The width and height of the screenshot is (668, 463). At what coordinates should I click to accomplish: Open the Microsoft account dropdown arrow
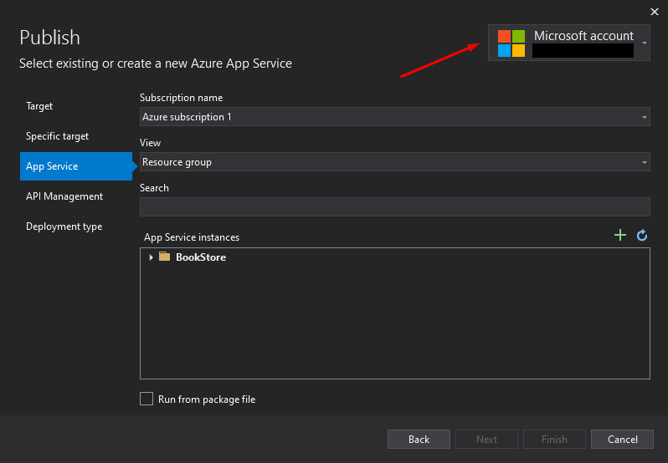(645, 43)
